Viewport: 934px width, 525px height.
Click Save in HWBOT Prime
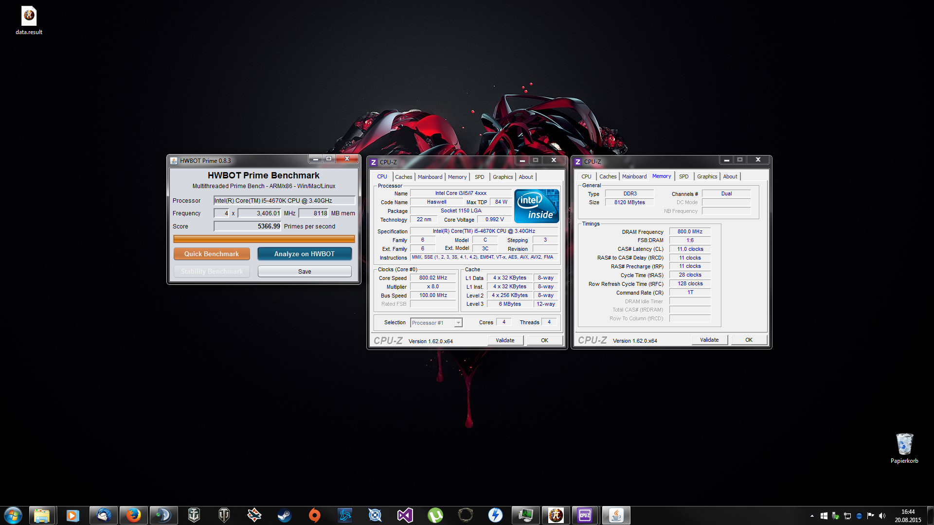coord(305,271)
